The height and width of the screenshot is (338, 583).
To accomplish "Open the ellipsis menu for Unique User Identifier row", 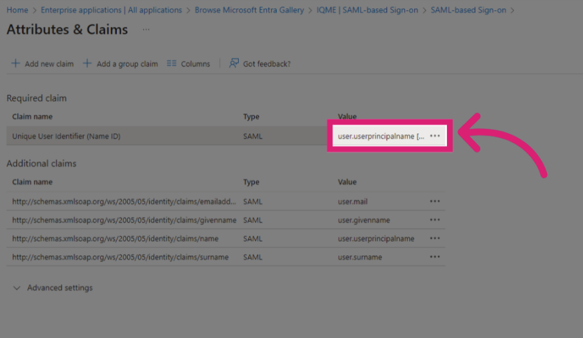I will click(x=435, y=136).
